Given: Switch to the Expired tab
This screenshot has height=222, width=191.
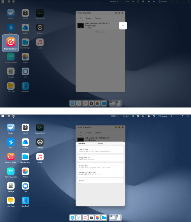Looking at the screenshot, I should click(x=98, y=133).
